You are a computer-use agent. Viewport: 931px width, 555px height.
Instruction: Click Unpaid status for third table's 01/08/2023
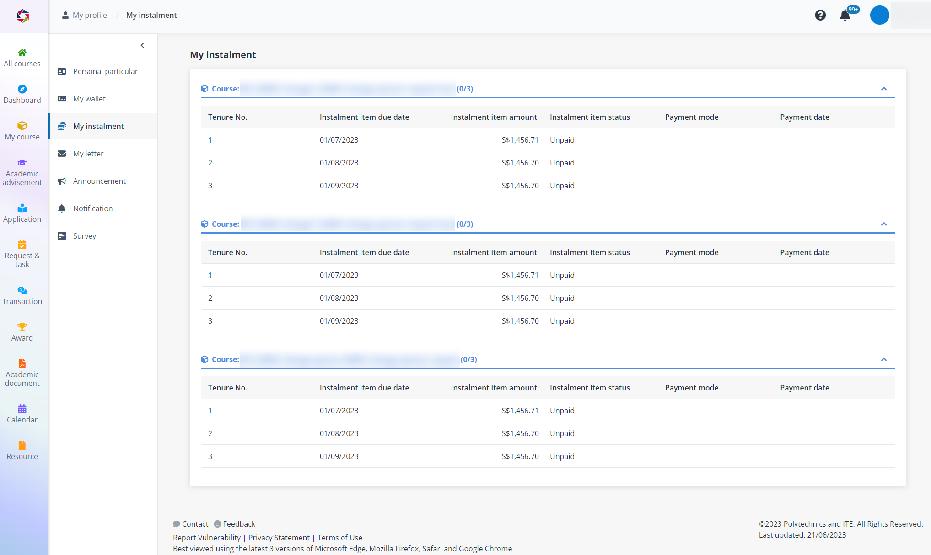(x=562, y=433)
